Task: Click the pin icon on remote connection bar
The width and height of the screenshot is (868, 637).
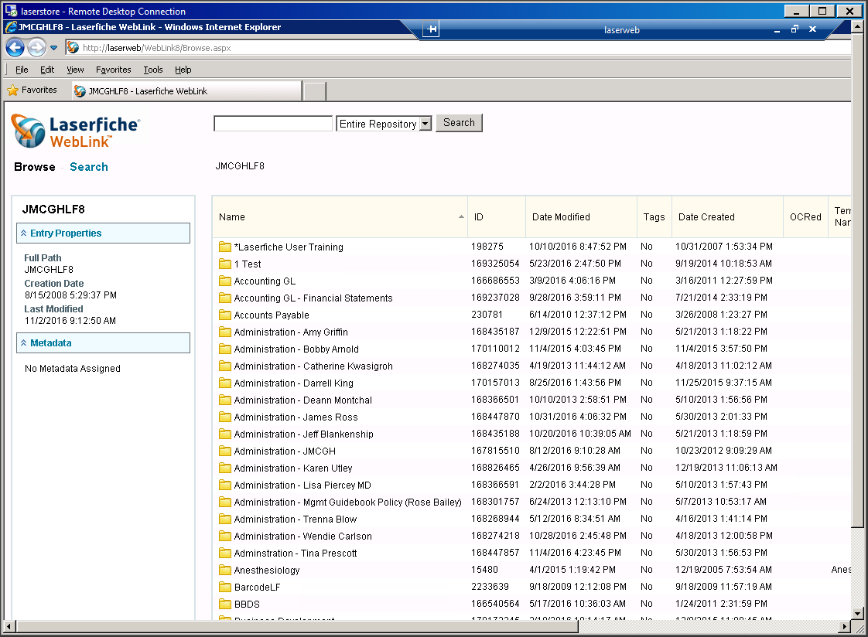Action: pos(431,29)
